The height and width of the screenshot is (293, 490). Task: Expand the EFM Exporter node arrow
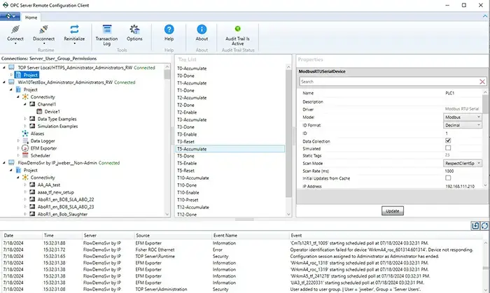pyautogui.click(x=18, y=148)
